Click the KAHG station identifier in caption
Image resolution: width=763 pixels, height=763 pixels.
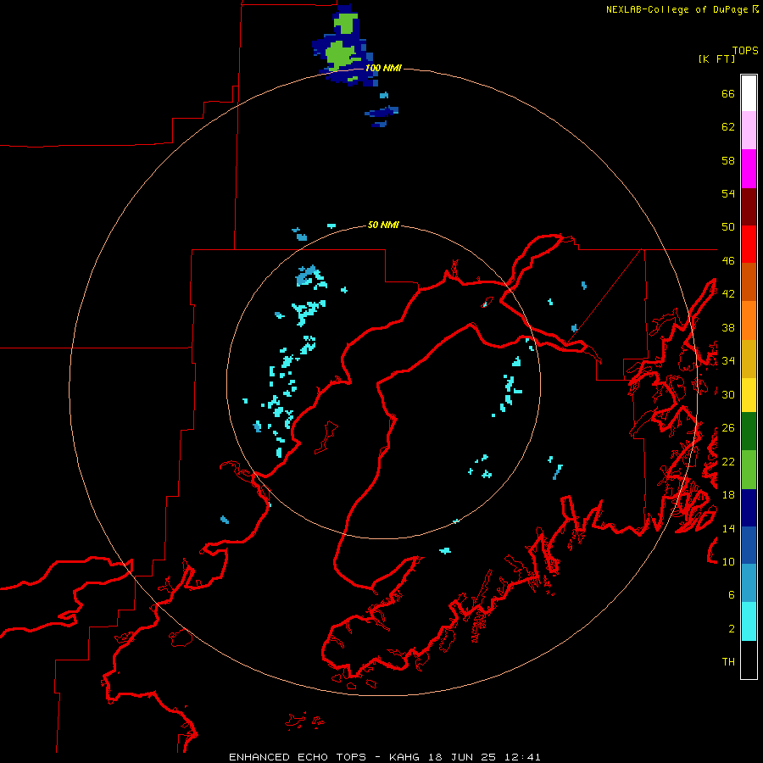[406, 757]
